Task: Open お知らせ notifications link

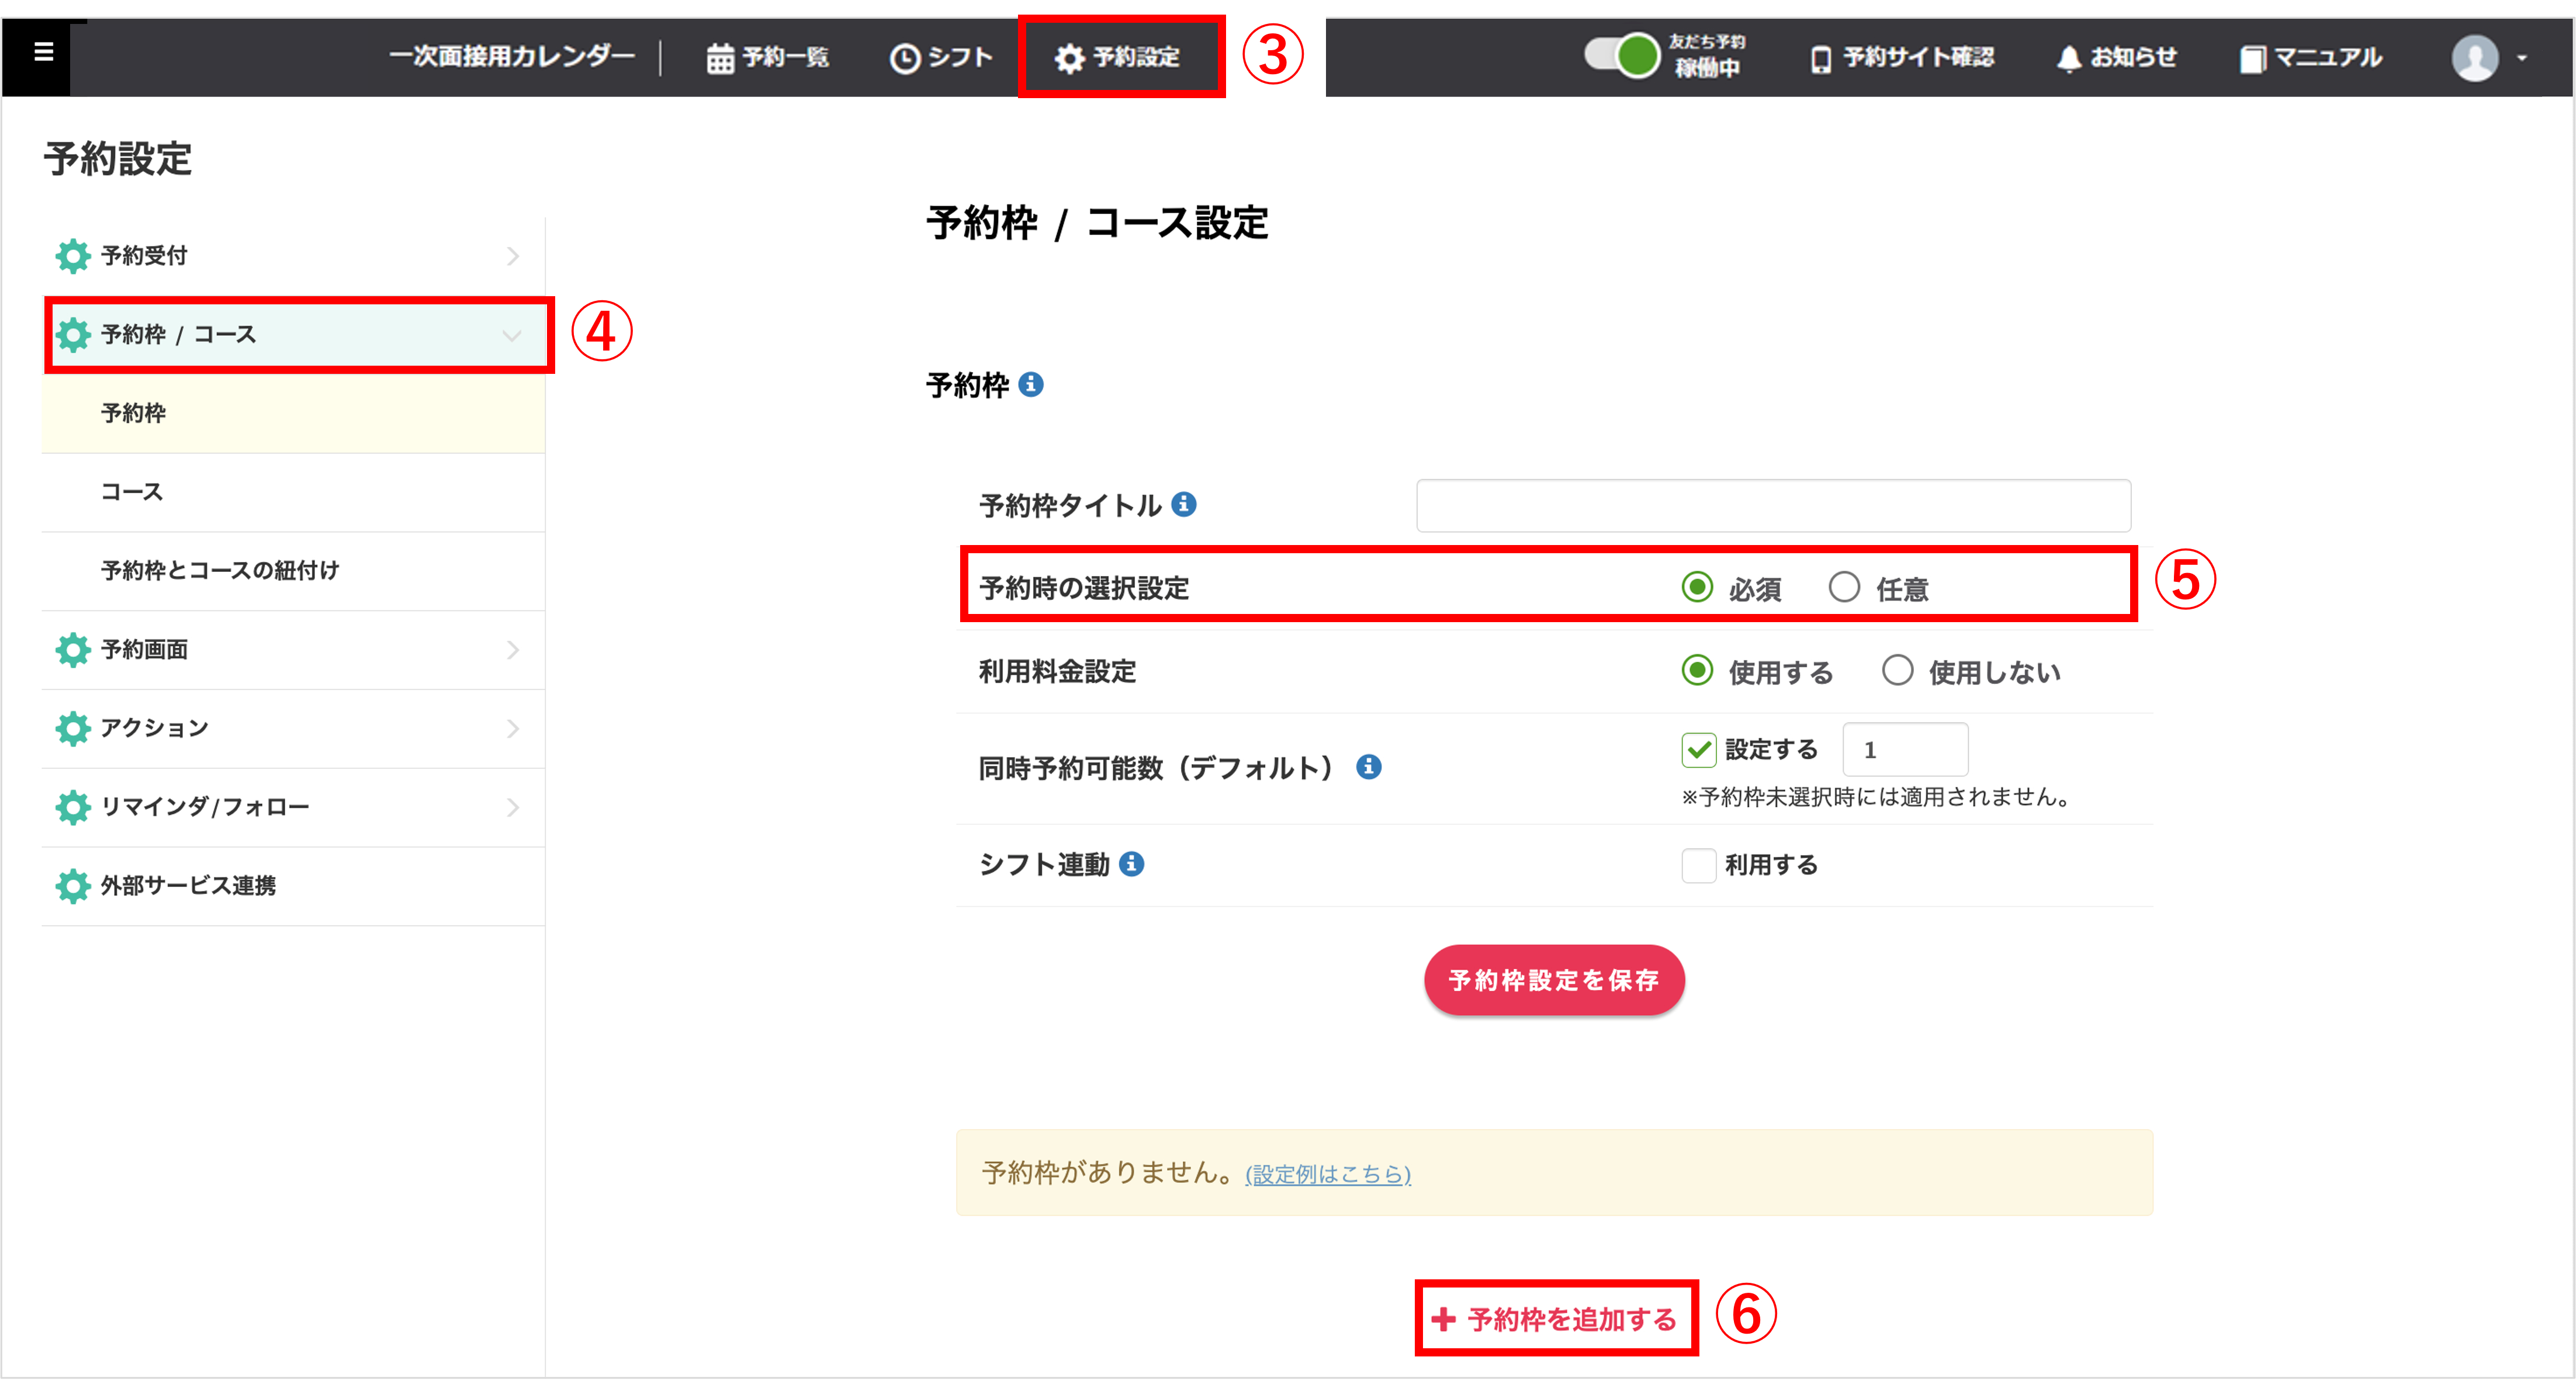Action: 2117,58
